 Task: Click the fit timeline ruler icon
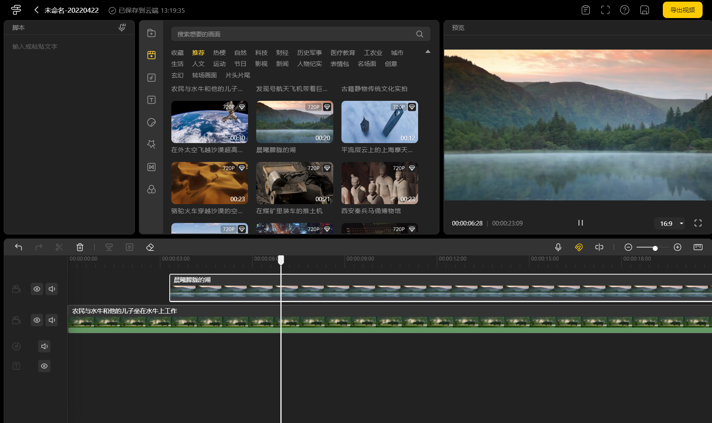(698, 247)
